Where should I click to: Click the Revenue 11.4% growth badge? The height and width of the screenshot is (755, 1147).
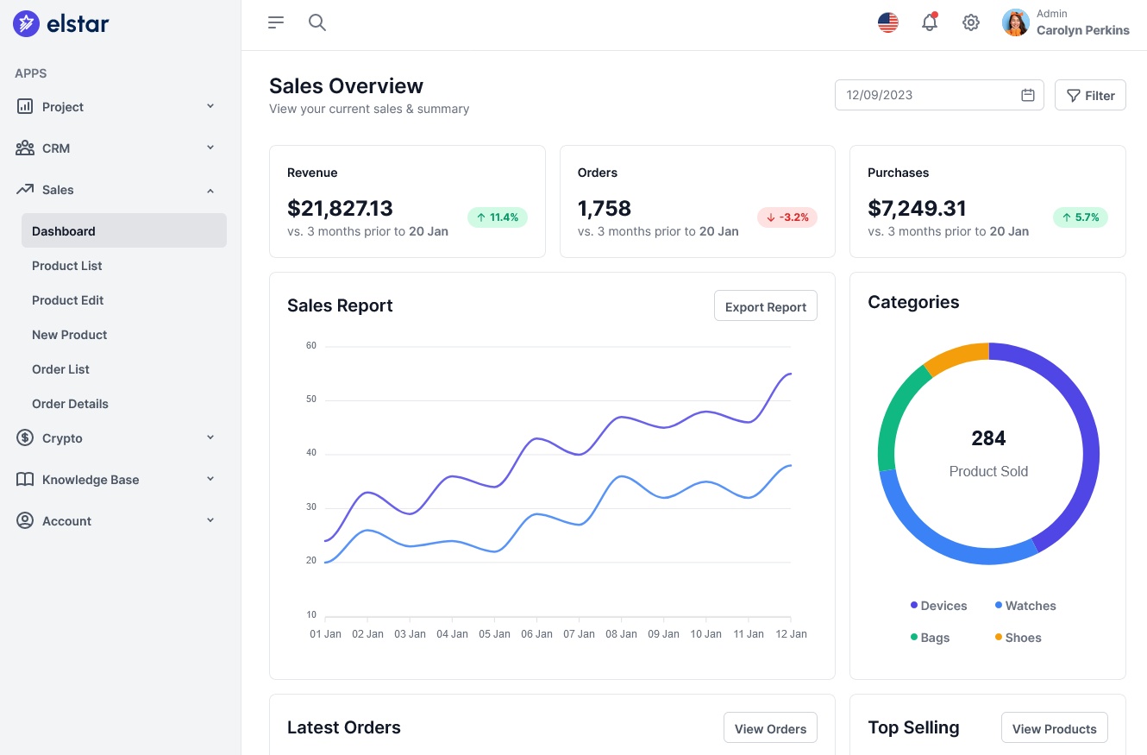pyautogui.click(x=498, y=217)
